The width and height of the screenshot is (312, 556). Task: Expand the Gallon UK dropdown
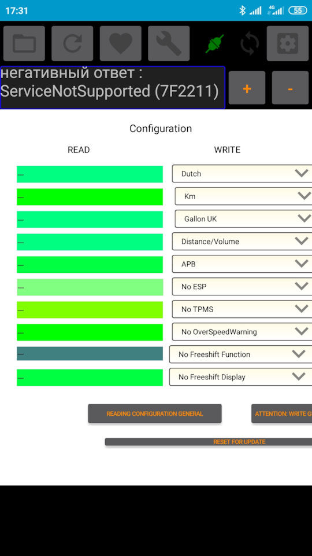click(243, 219)
